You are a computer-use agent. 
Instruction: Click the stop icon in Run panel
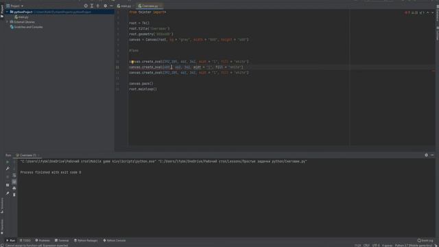[x=8, y=177]
